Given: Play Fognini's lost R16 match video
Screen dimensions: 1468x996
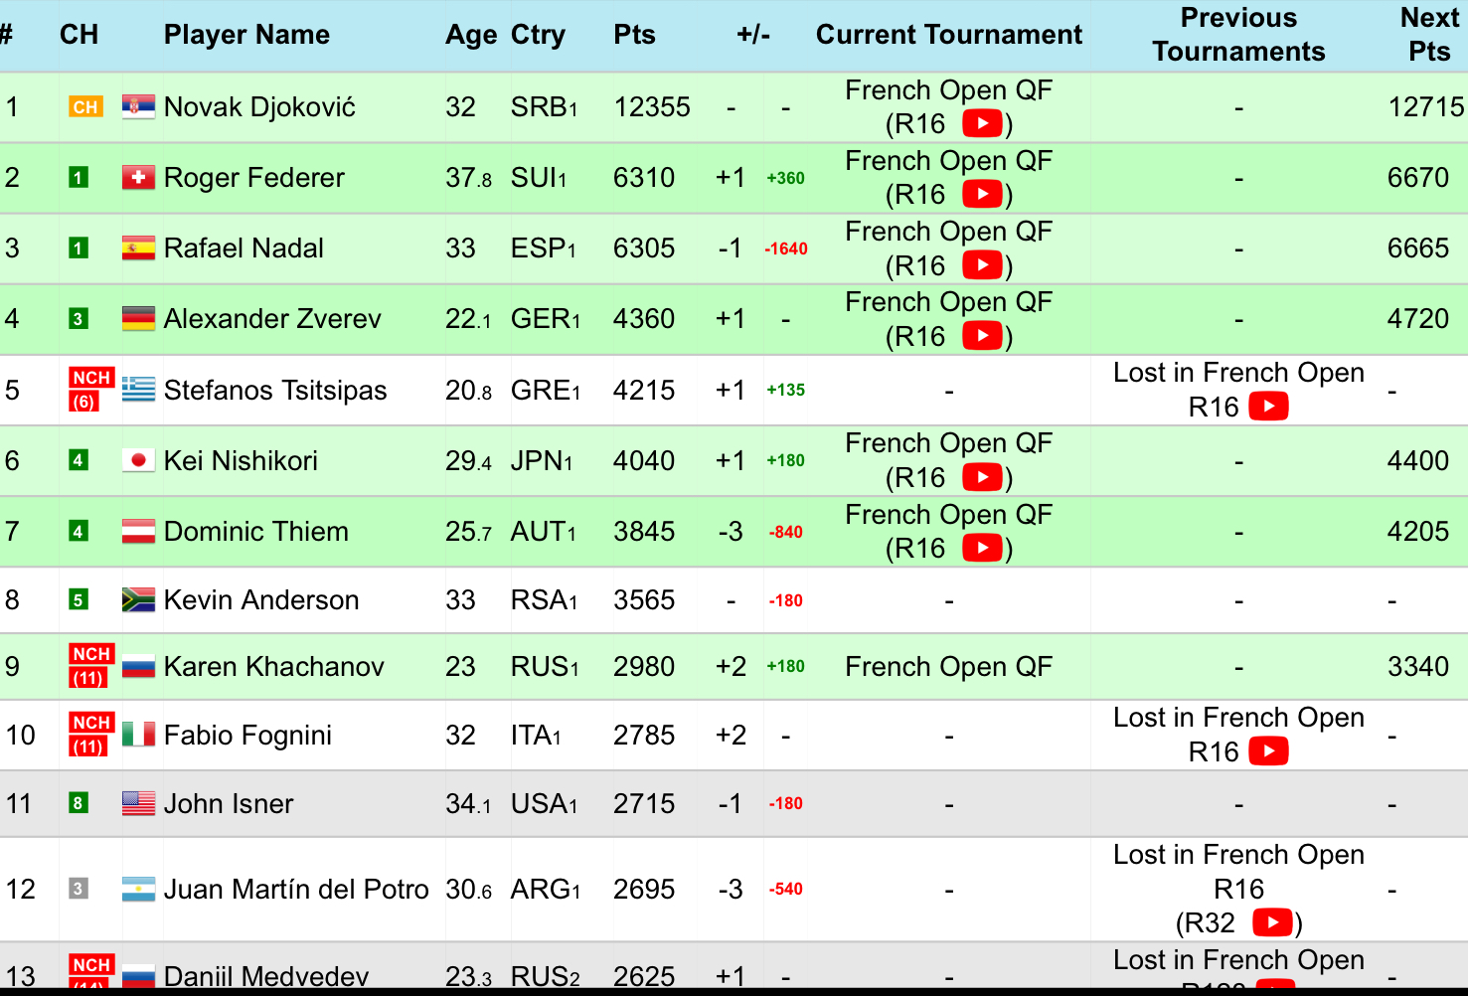Looking at the screenshot, I should [1268, 751].
